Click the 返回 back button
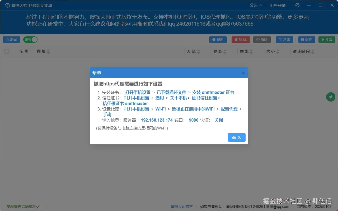The image size is (338, 211). pyautogui.click(x=11, y=40)
